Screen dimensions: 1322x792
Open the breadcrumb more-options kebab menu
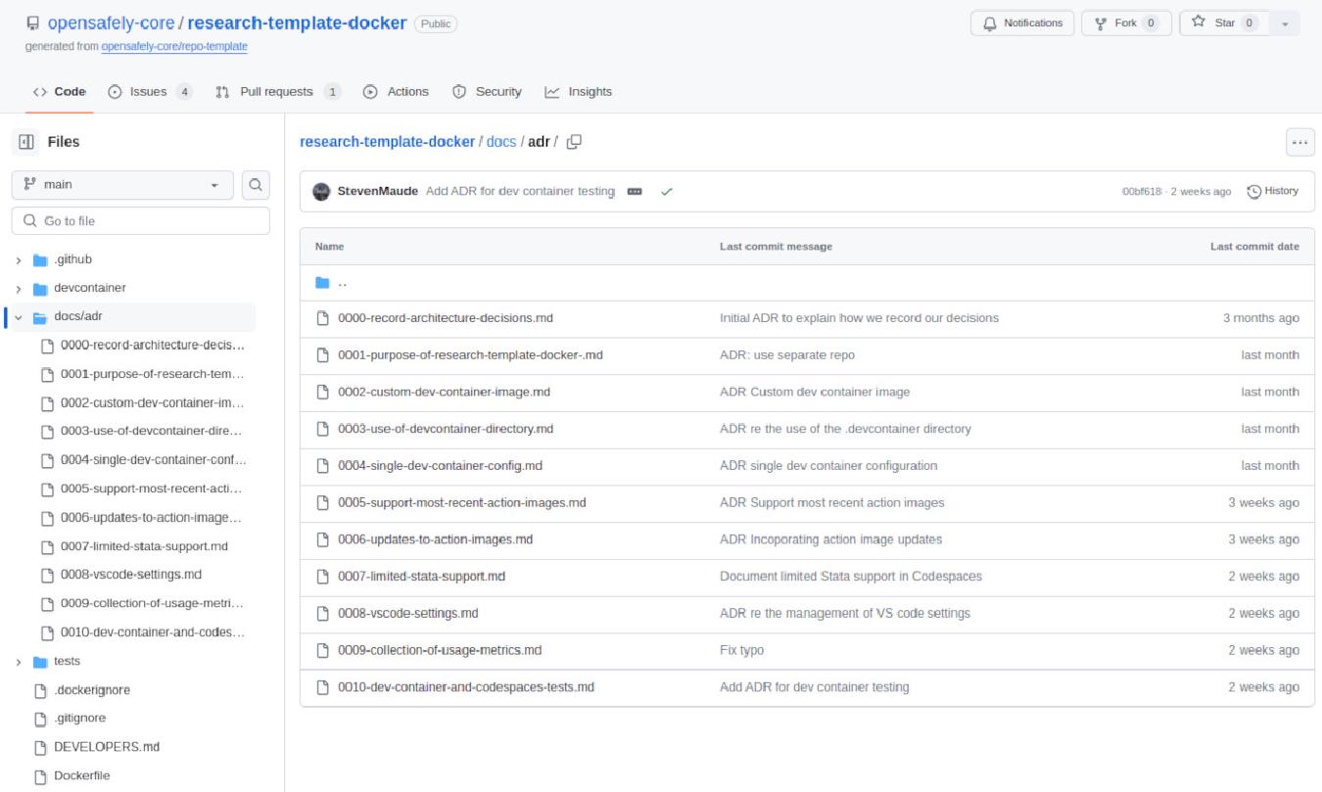(x=1298, y=141)
